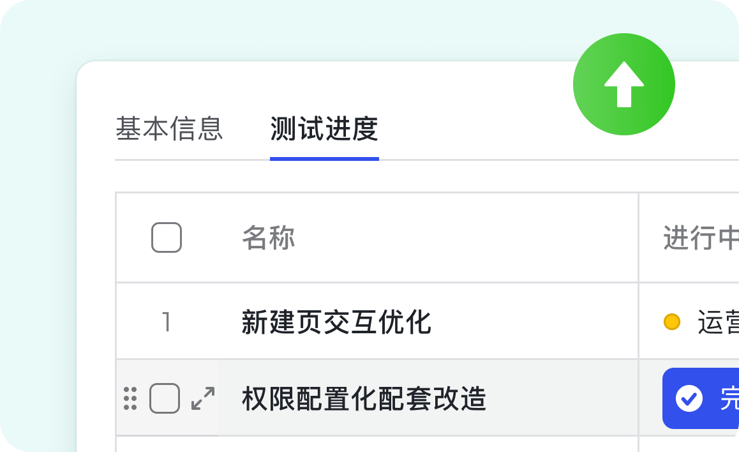Check the box for 权限配置化配套改造 row
This screenshot has width=739, height=452.
point(165,398)
